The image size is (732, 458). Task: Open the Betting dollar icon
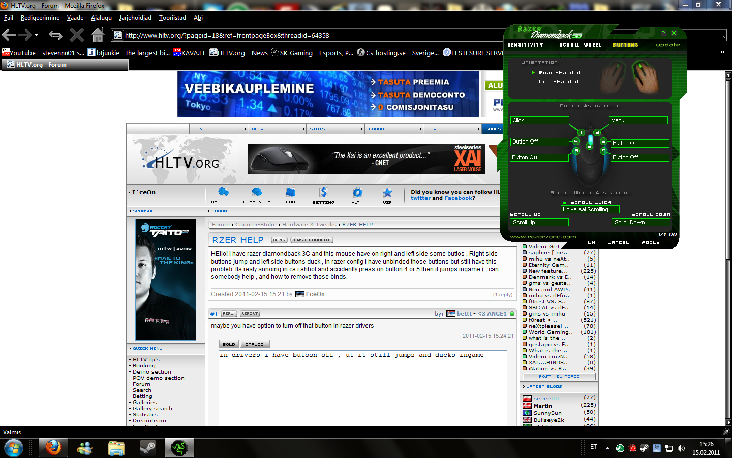pyautogui.click(x=323, y=192)
